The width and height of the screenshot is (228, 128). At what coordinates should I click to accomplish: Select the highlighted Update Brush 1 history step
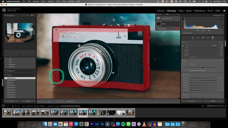point(20,78)
